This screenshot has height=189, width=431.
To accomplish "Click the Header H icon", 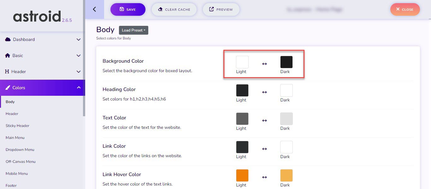I will coord(7,72).
